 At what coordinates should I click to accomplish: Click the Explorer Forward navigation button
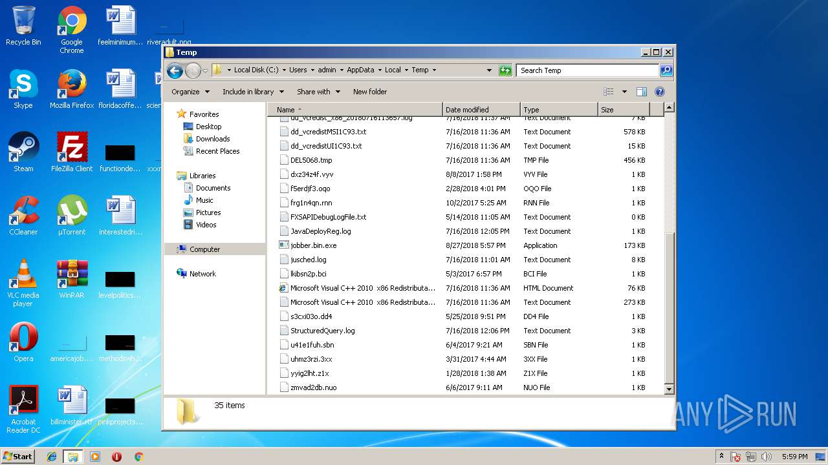click(x=193, y=70)
